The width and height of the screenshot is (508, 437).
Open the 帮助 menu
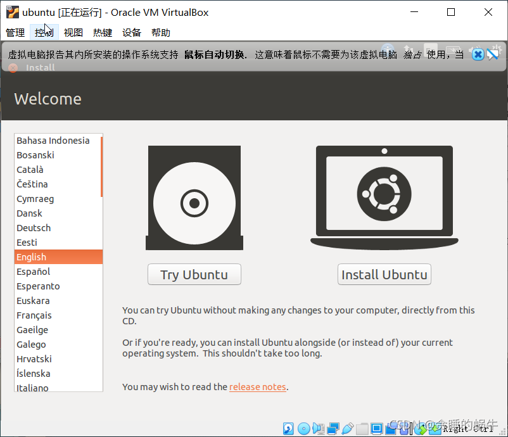[x=161, y=32]
